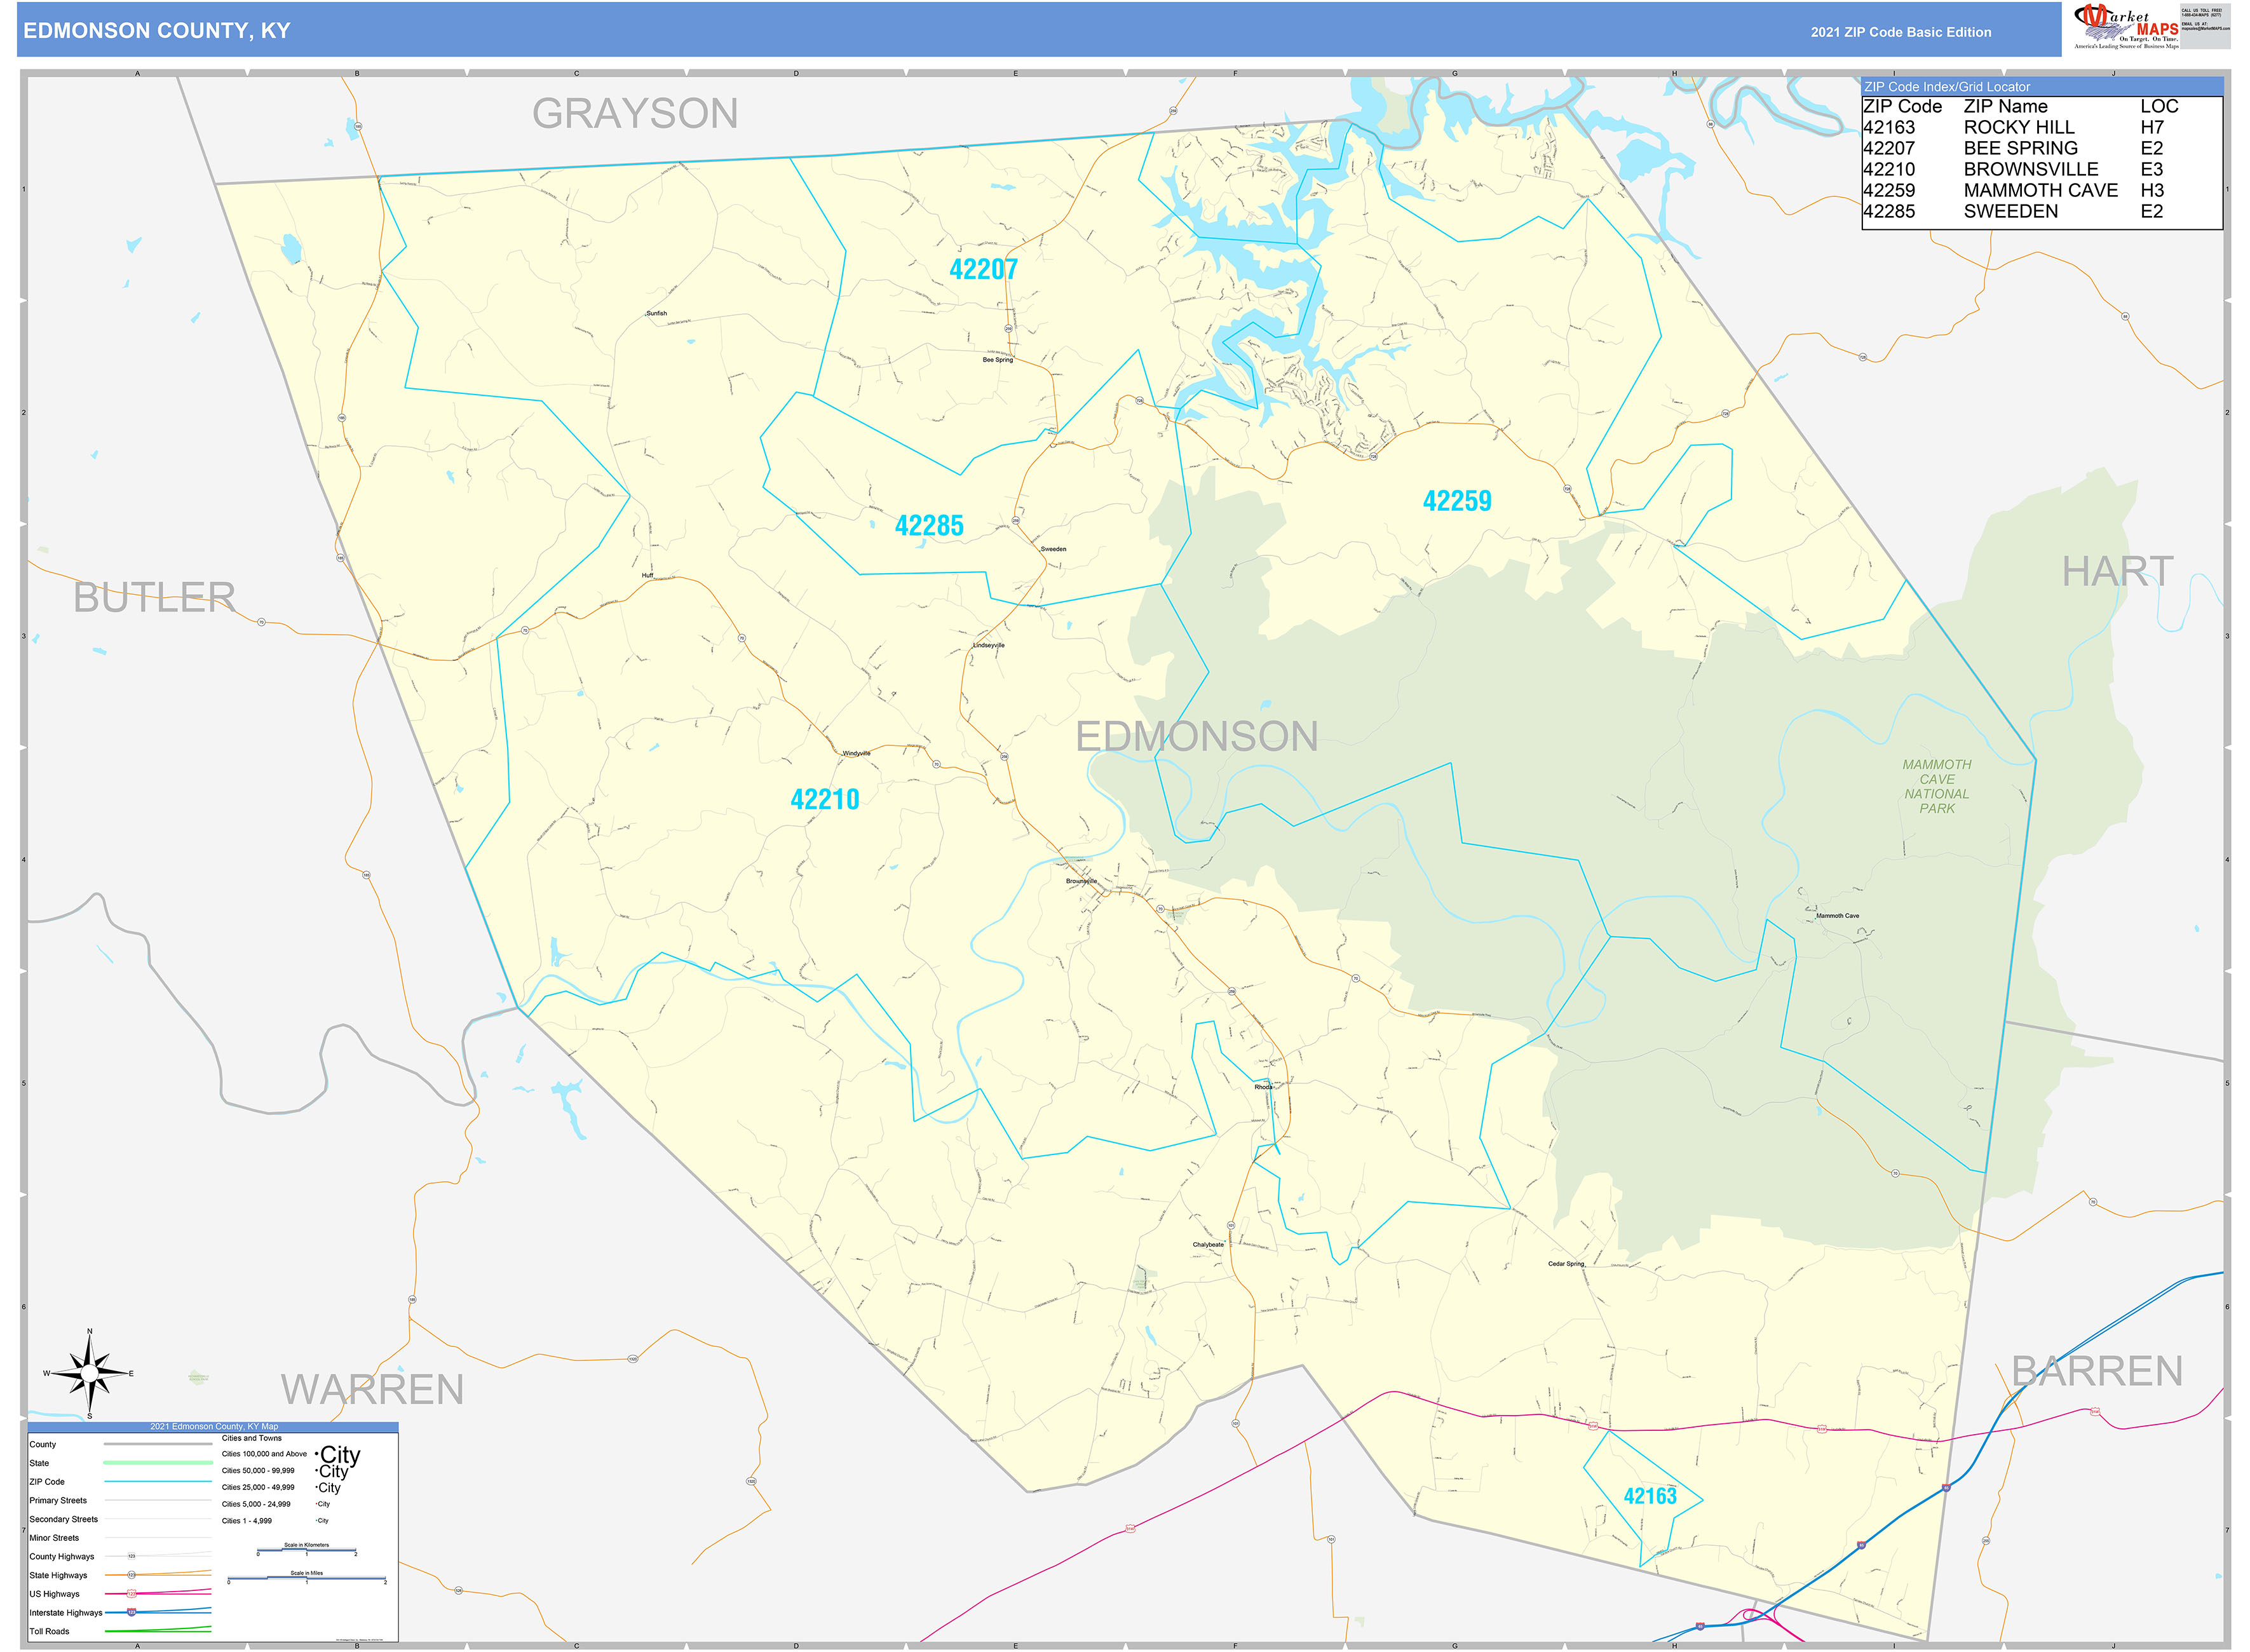Click the Windyville town label
The height and width of the screenshot is (1652, 2250).
pos(856,753)
